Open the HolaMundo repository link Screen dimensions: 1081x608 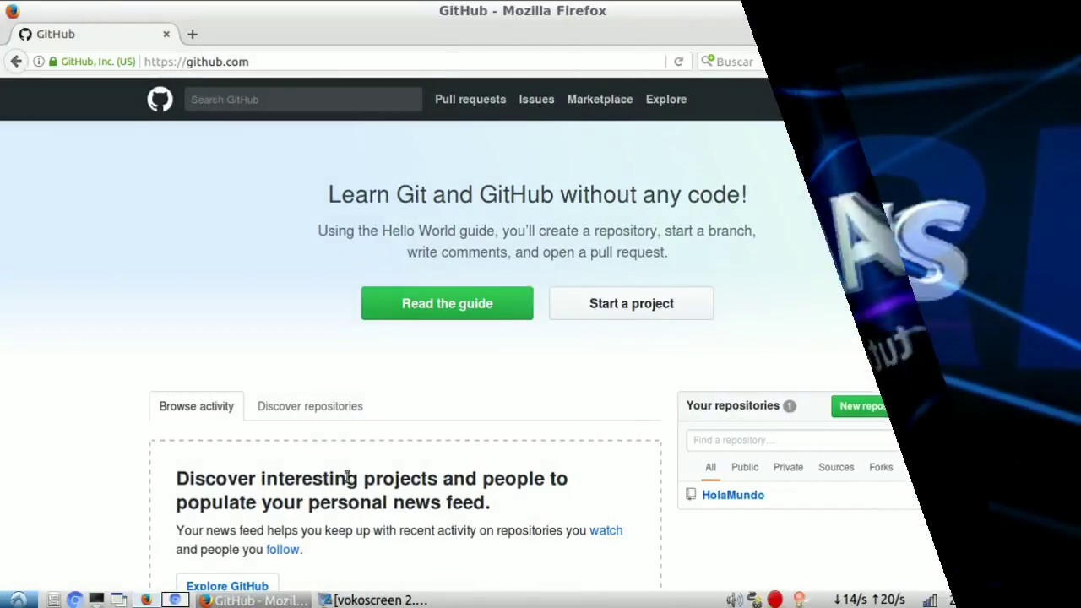click(733, 495)
